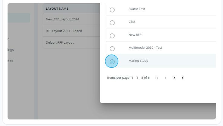Go to the previous page of items

tap(165, 78)
